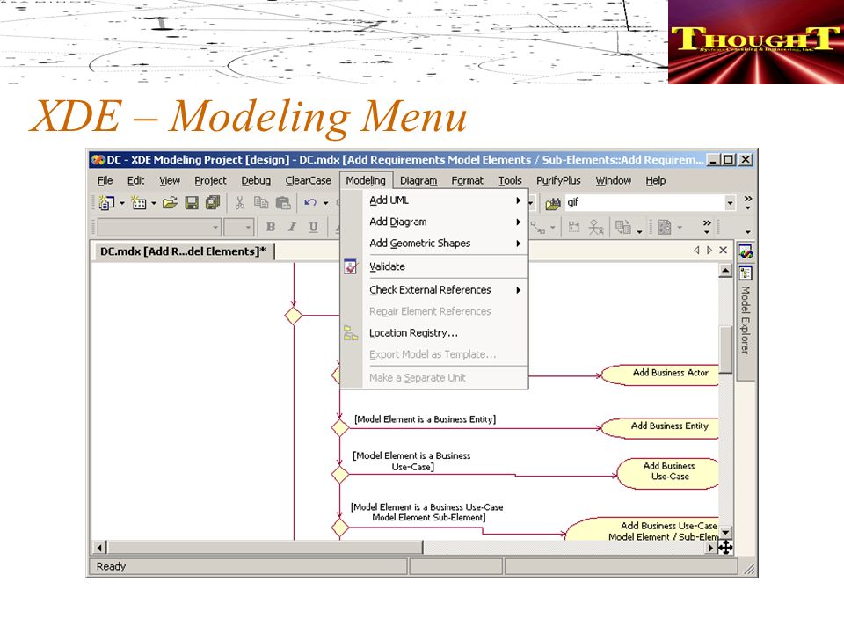
Task: Click the Cut scissors icon
Action: pos(240,202)
